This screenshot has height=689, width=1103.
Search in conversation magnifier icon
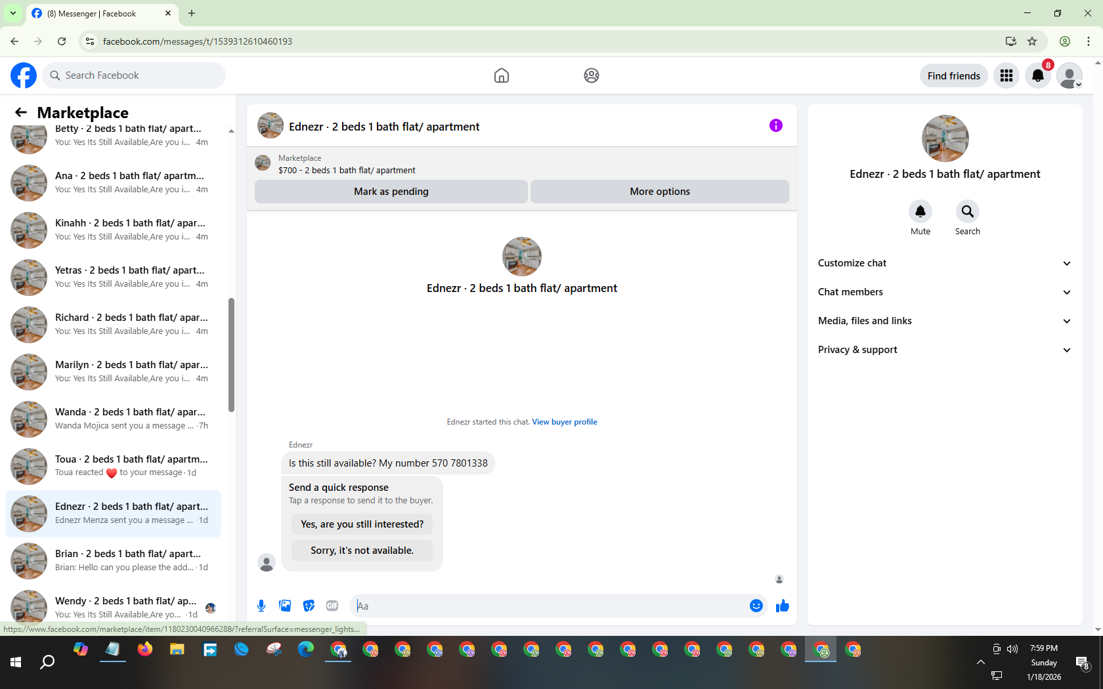coord(968,211)
